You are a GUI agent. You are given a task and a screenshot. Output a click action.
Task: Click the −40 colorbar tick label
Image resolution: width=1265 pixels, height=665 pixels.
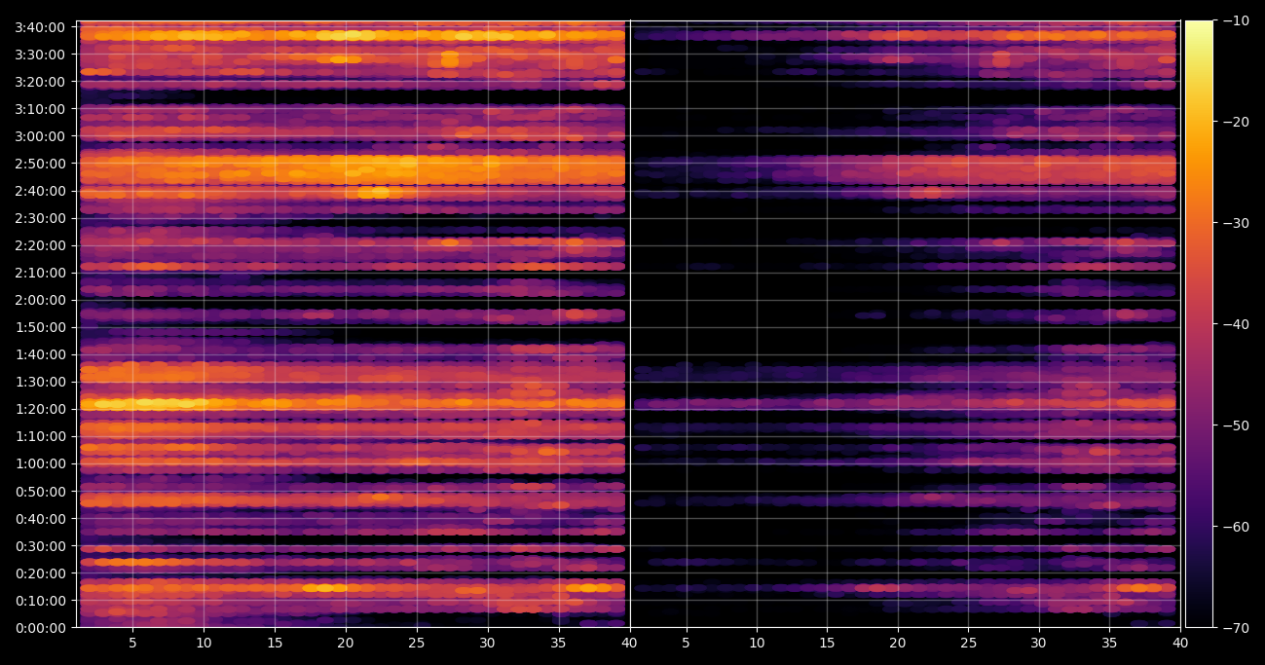[x=1235, y=324]
